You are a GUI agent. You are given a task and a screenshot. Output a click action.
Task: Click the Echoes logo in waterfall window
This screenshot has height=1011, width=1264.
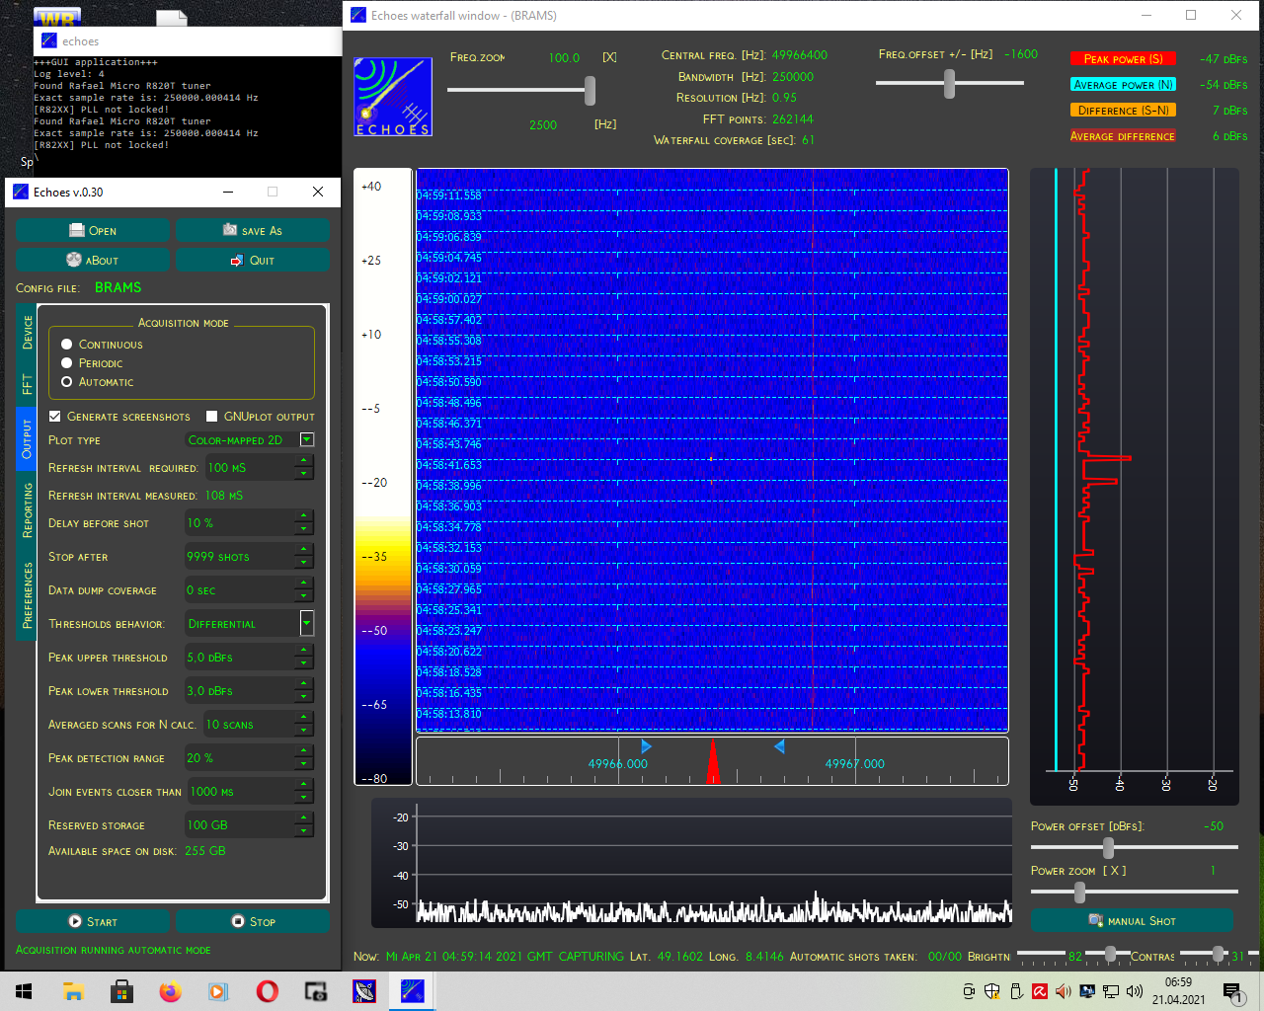(x=393, y=97)
